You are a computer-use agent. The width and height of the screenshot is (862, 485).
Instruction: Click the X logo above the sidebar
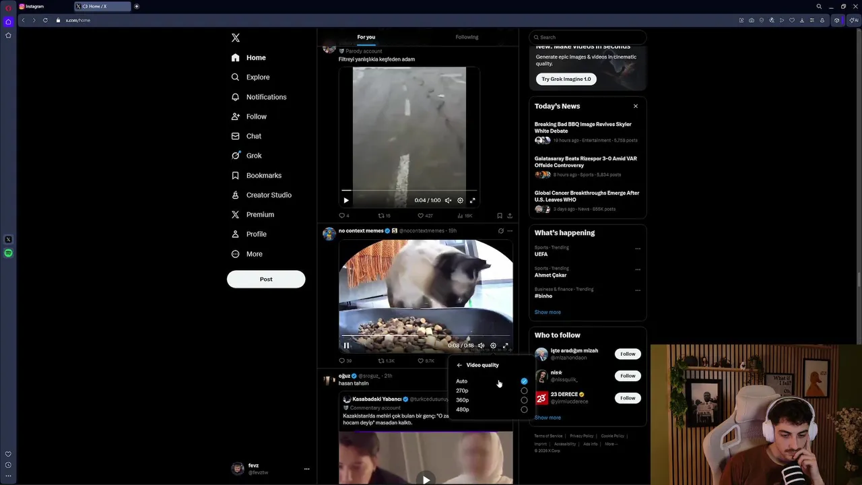point(236,38)
